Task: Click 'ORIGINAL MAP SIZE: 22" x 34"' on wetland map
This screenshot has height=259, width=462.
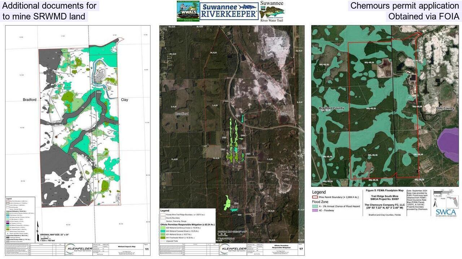Action: pyautogui.click(x=55, y=235)
